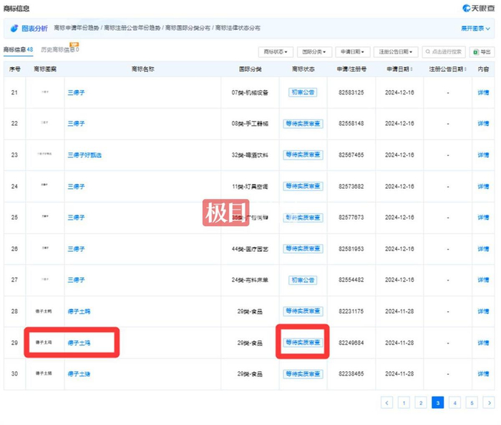
Task: Click the 导出 export icon
Action: pos(476,52)
